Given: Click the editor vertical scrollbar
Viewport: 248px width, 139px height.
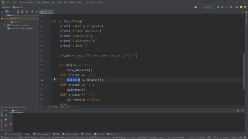Looking at the screenshot, I should point(244,71).
